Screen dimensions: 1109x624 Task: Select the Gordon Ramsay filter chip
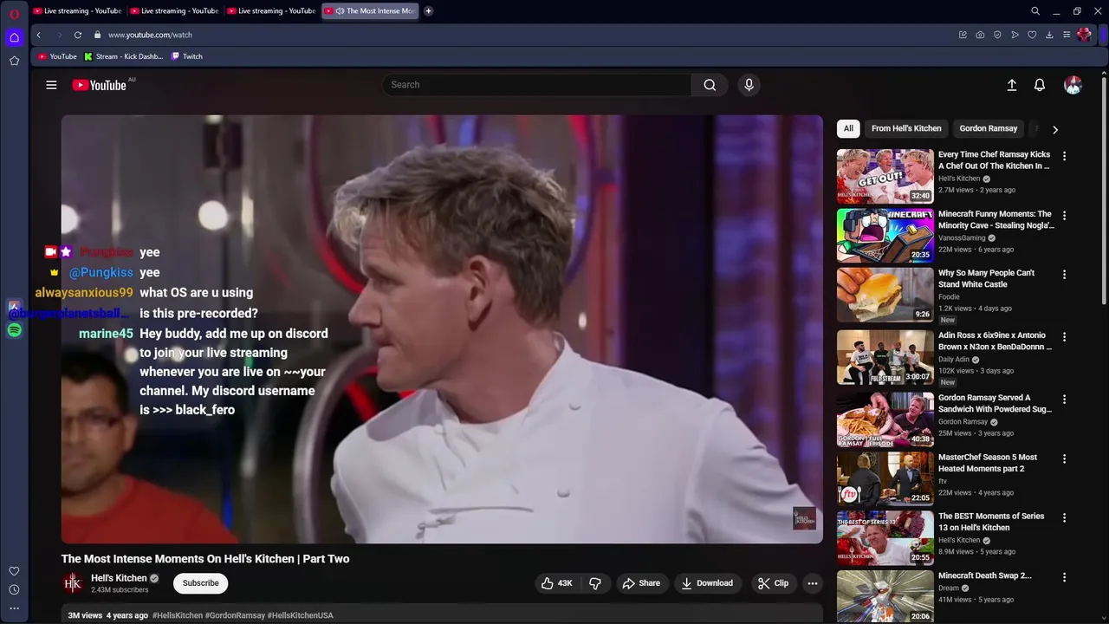pyautogui.click(x=989, y=128)
